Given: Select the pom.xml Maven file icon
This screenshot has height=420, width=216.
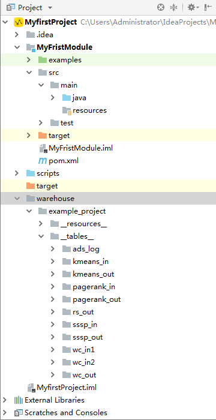Looking at the screenshot, I should [x=43, y=161].
